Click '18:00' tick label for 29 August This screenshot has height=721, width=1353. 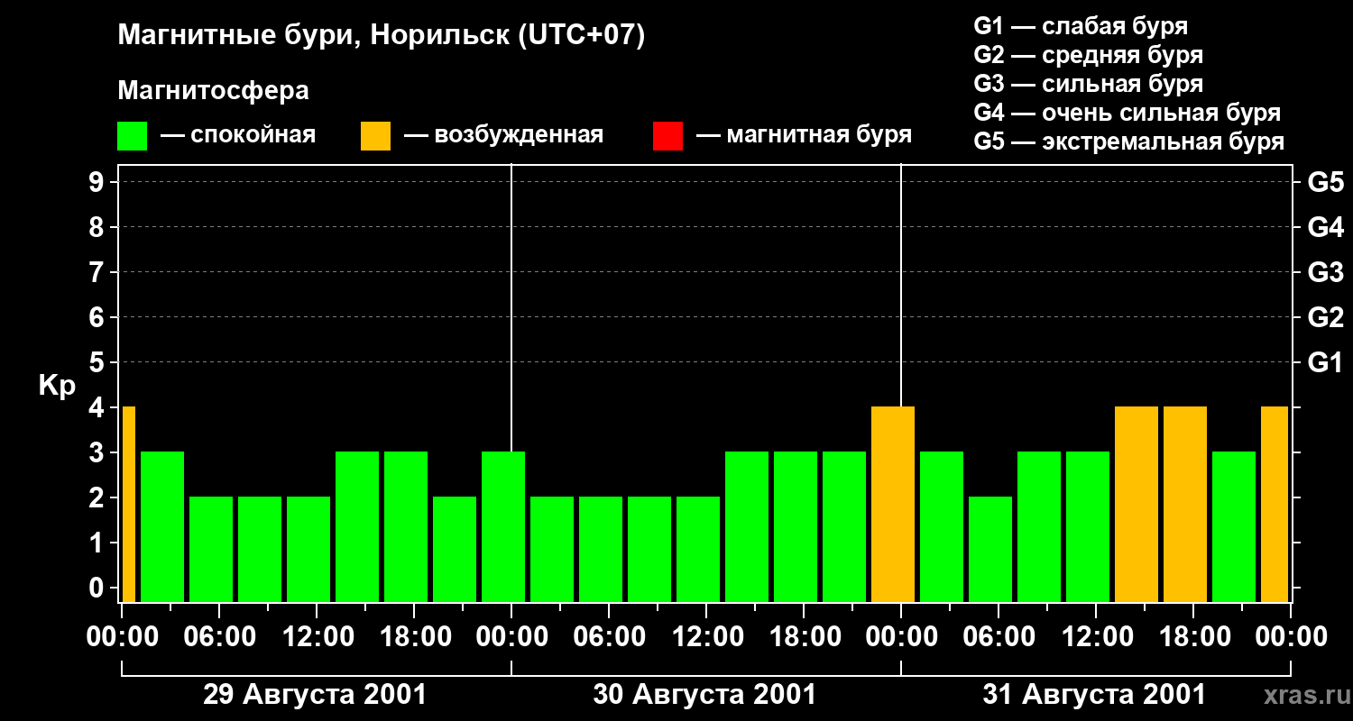point(415,636)
